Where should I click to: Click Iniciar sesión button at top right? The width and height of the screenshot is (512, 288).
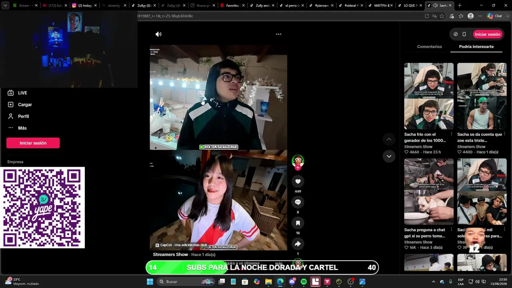pyautogui.click(x=488, y=34)
